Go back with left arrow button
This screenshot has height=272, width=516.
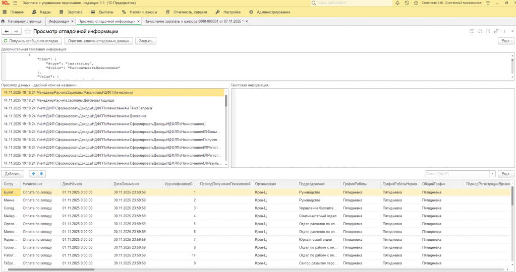tap(7, 32)
